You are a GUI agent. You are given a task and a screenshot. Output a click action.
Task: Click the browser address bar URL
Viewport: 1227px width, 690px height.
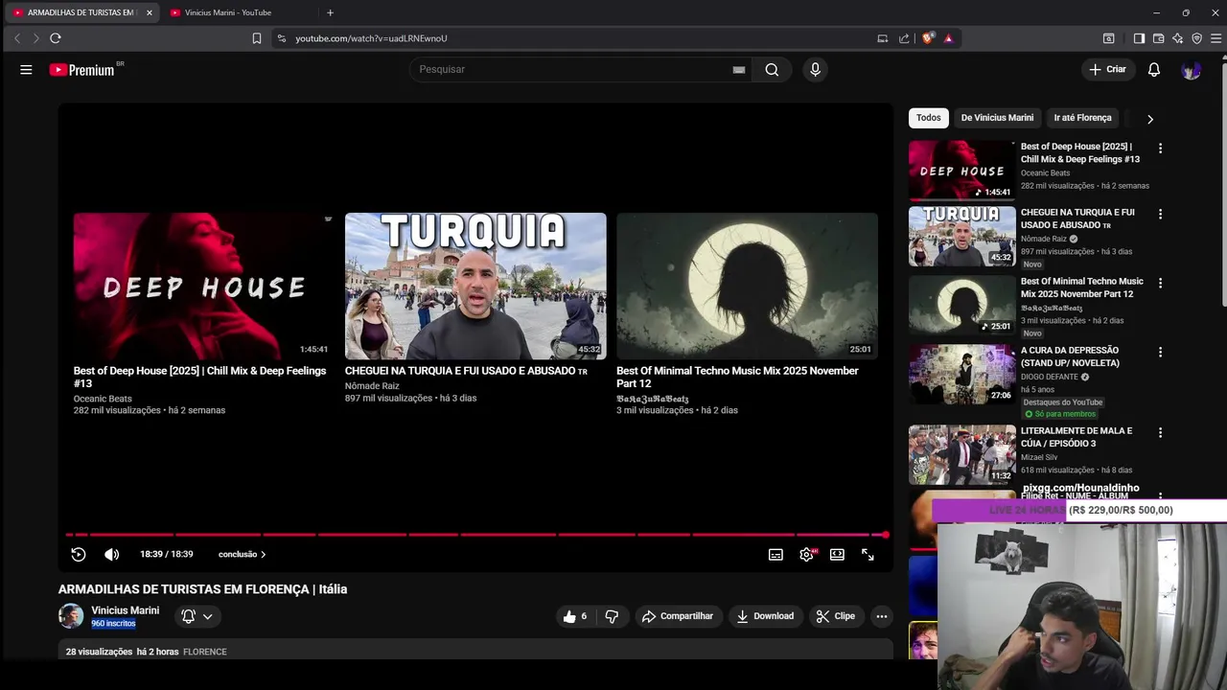tap(371, 38)
